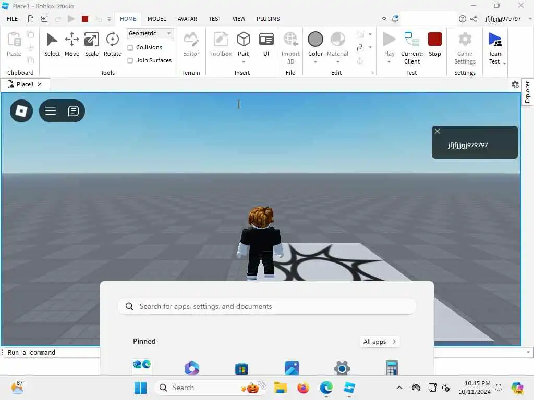Click Start menu search field

click(267, 306)
